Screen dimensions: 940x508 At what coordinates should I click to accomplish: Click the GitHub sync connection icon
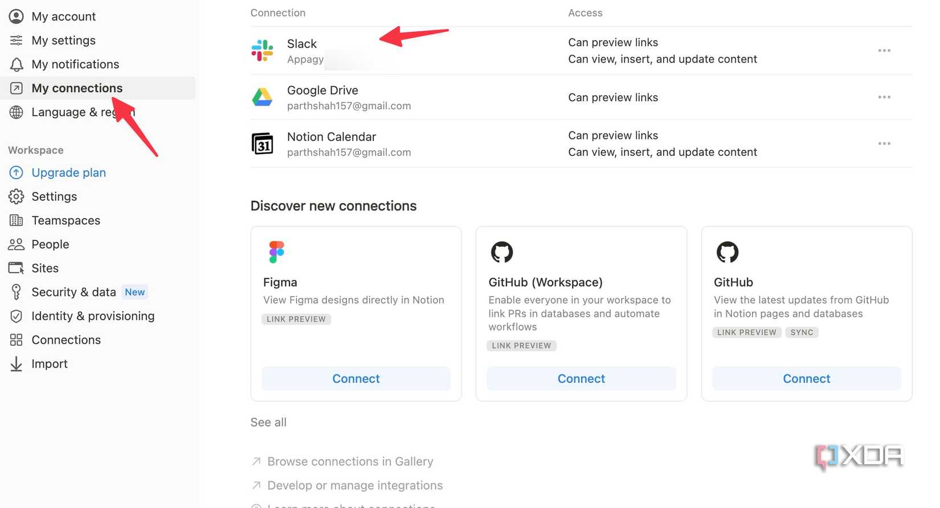(727, 251)
